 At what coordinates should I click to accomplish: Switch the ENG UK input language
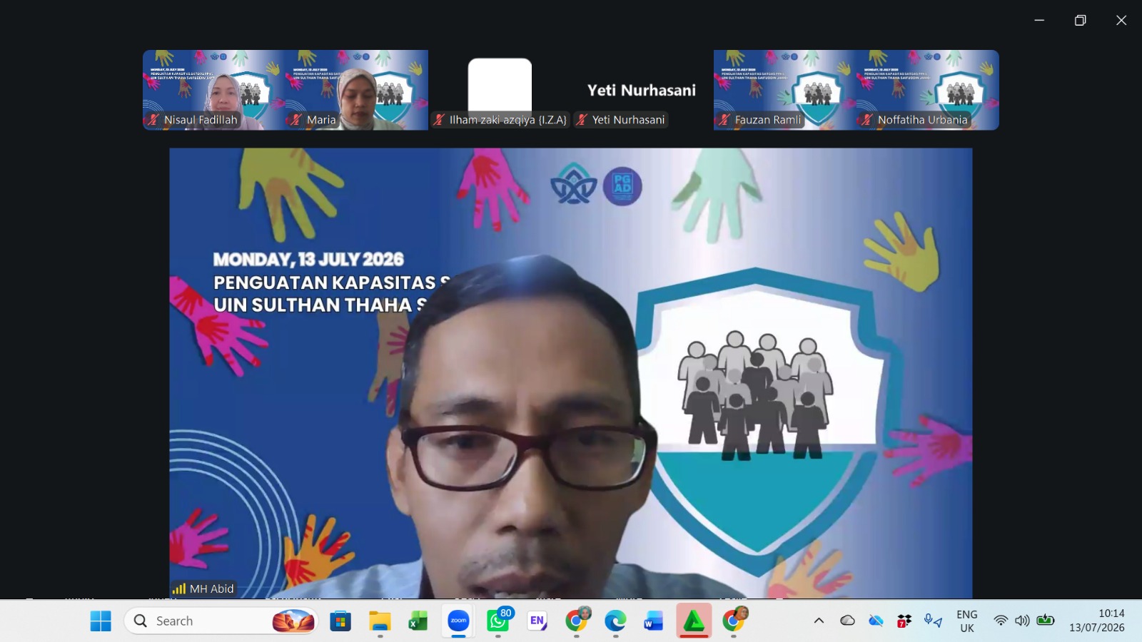pos(967,621)
